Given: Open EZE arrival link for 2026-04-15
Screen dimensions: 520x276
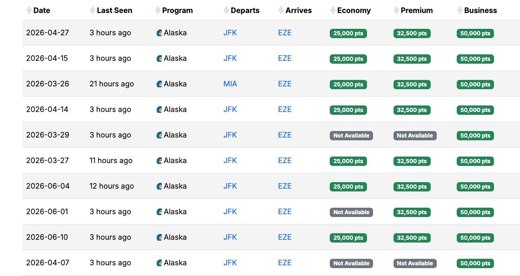Looking at the screenshot, I should [285, 59].
